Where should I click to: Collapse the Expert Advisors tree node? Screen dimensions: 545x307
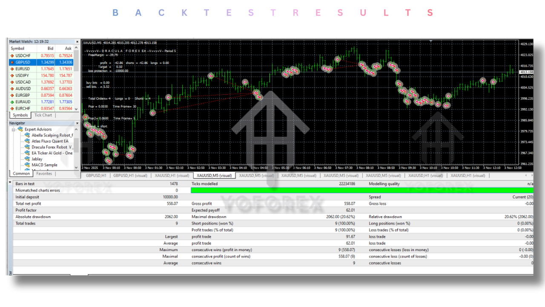coord(14,129)
